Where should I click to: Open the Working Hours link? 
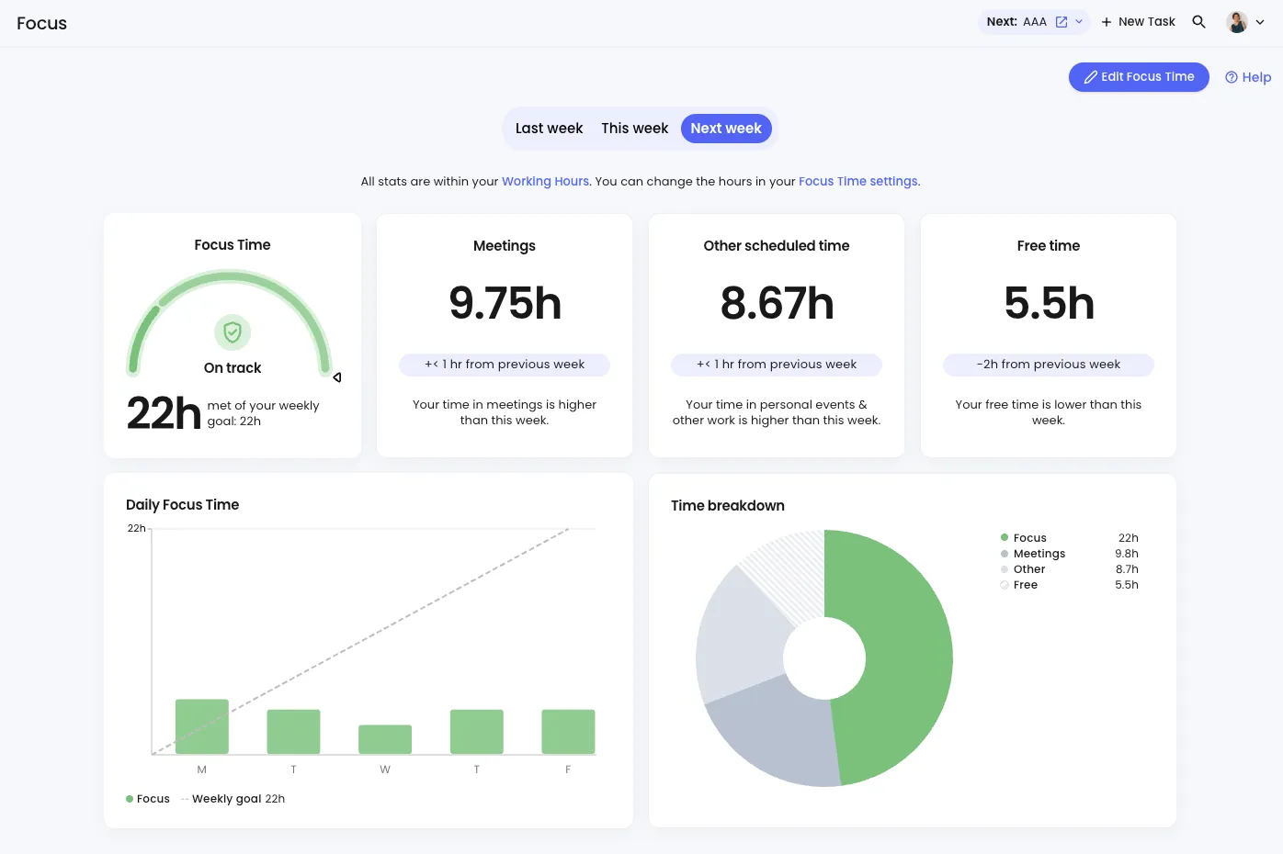[545, 182]
